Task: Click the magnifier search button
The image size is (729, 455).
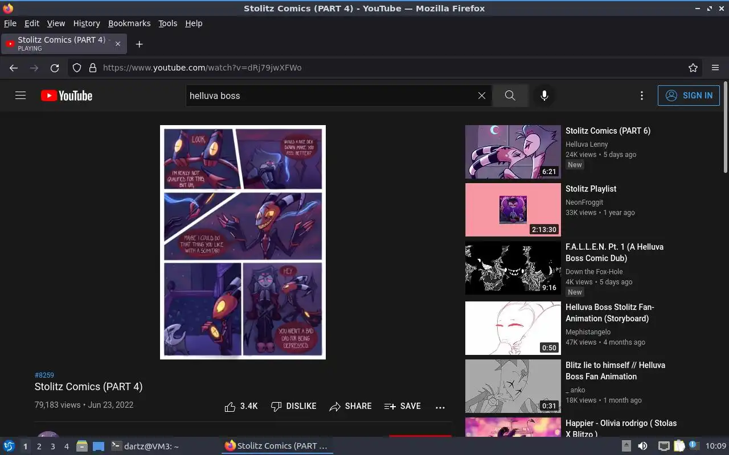Action: (x=510, y=96)
